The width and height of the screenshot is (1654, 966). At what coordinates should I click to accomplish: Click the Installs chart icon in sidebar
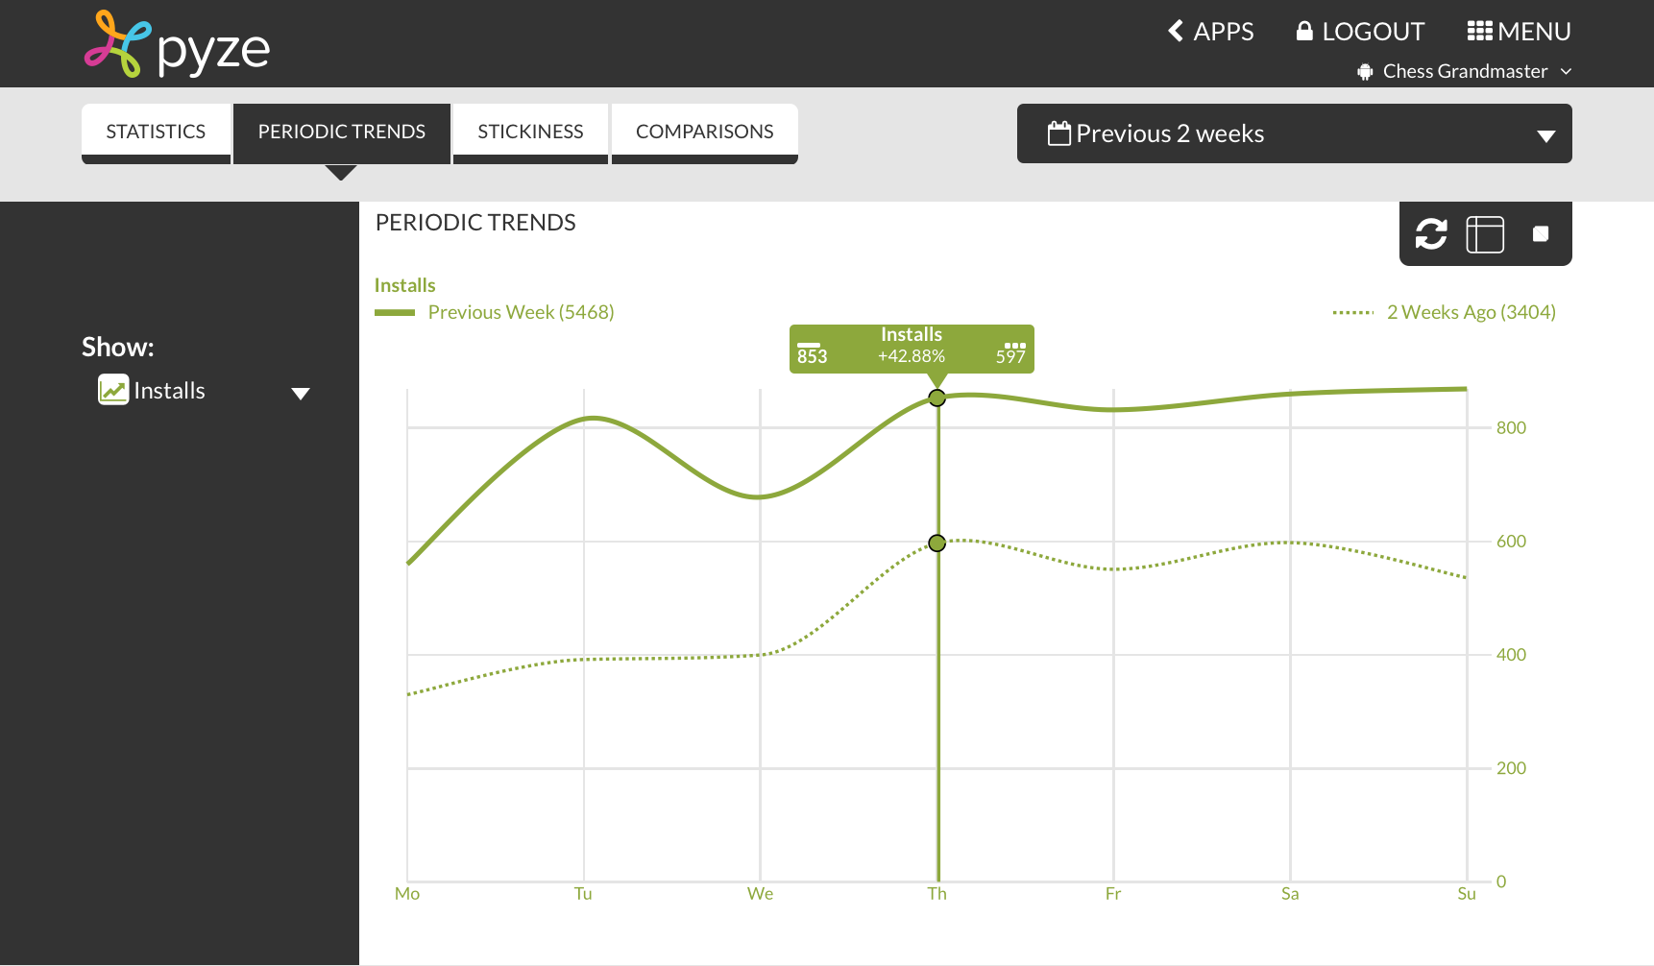point(113,390)
